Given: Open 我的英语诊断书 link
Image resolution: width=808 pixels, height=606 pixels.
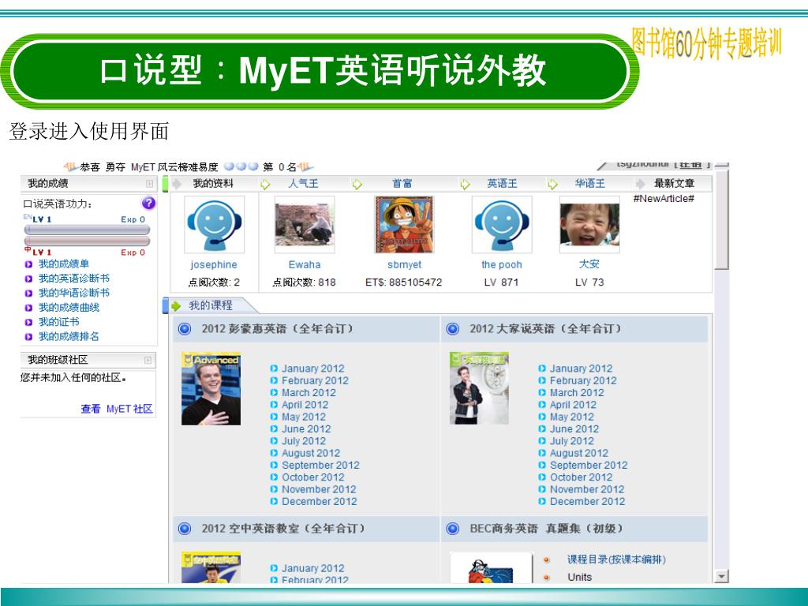Looking at the screenshot, I should pos(73,279).
